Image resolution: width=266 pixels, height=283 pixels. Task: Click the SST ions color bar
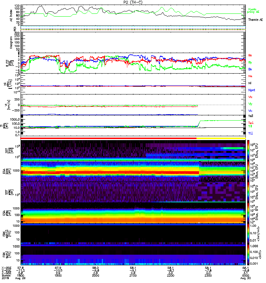click(248, 151)
